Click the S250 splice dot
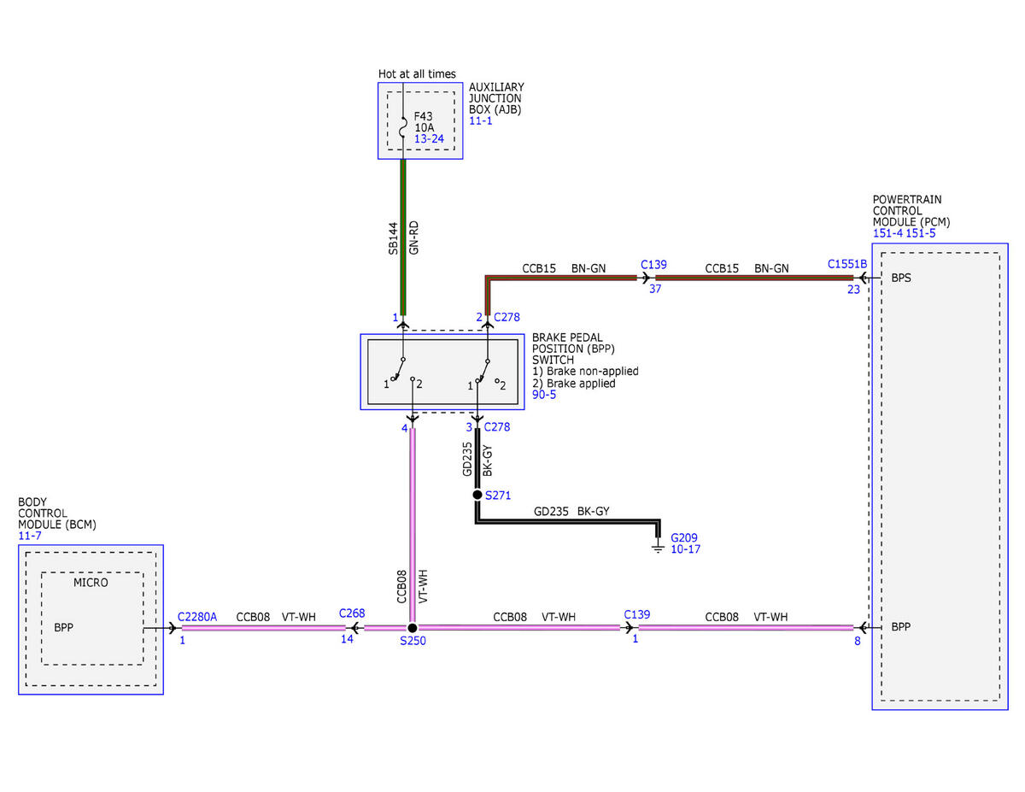 point(412,628)
